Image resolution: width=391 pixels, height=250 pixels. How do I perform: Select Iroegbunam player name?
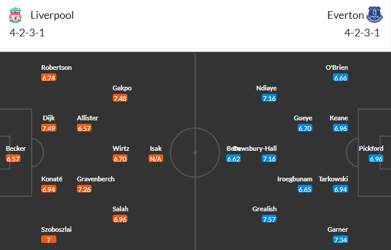tap(295, 179)
